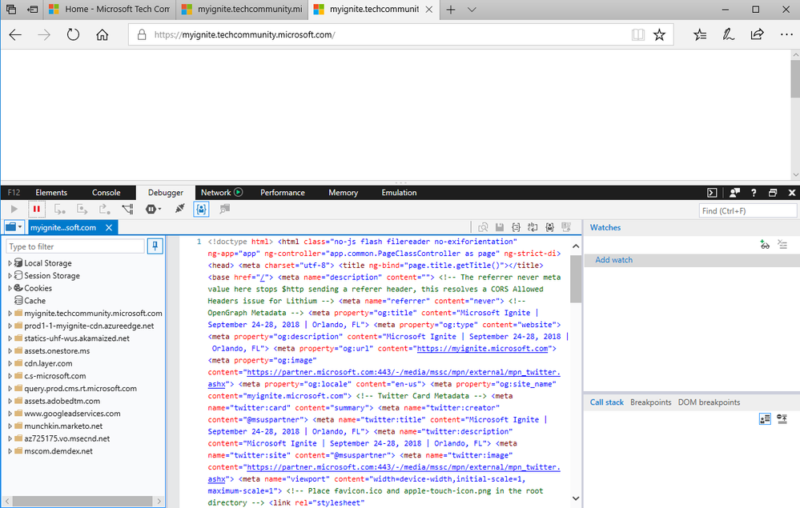This screenshot has height=508, width=800.
Task: Click Add watch row
Action: pyautogui.click(x=692, y=260)
